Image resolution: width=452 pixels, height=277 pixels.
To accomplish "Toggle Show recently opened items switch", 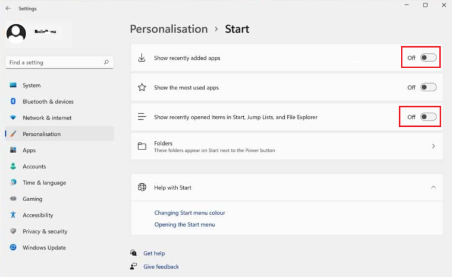I will (428, 117).
